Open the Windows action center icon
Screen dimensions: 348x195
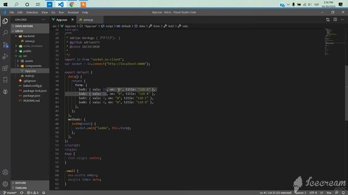341,4
